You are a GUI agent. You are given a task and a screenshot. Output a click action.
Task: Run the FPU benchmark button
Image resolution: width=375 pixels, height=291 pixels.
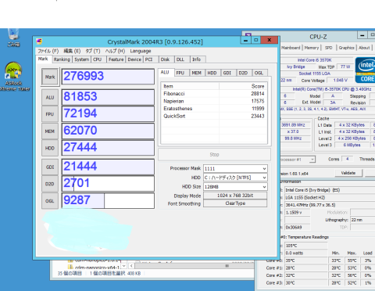(x=50, y=114)
